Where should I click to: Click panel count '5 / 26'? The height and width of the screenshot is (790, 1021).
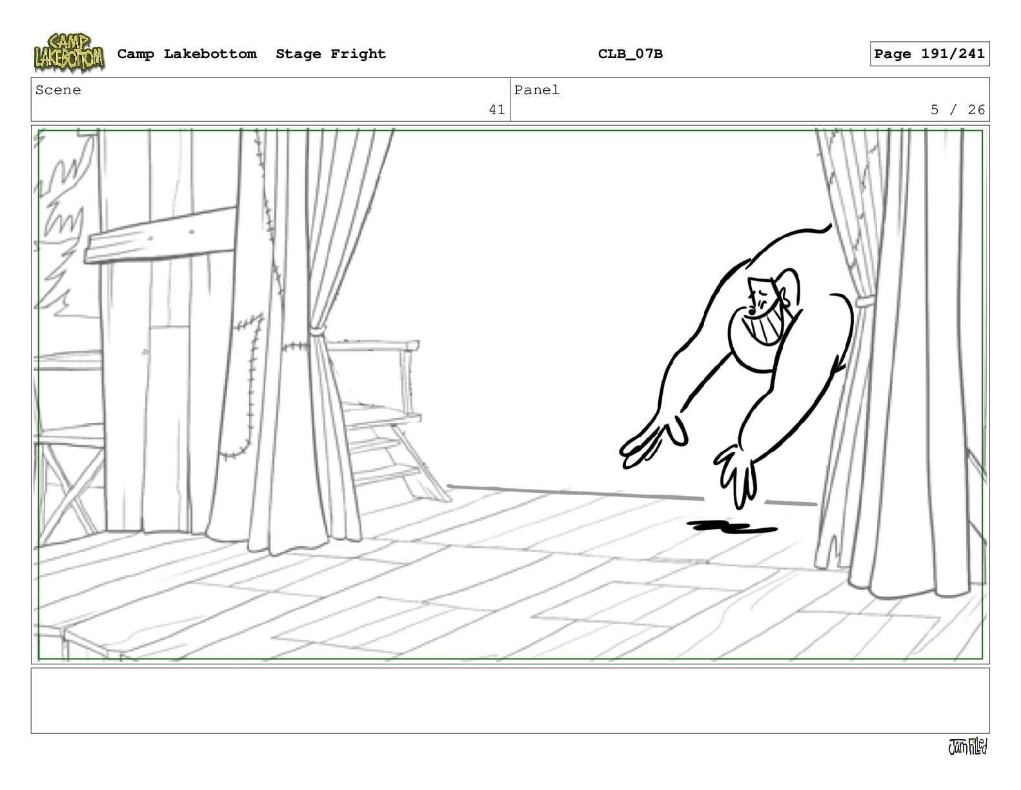[x=957, y=110]
